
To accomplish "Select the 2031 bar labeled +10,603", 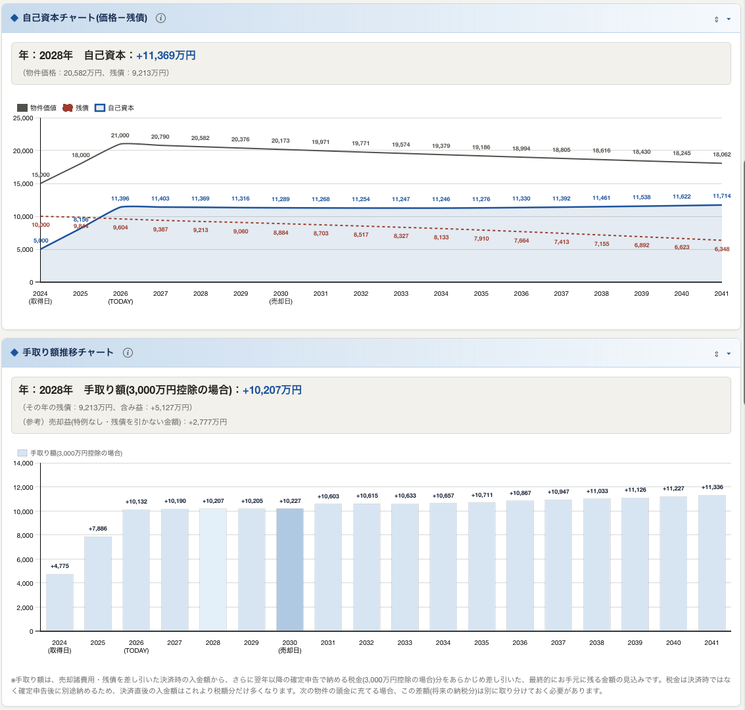I will coord(328,567).
